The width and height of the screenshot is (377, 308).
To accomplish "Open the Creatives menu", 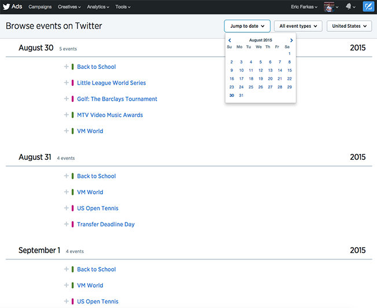I will [70, 7].
